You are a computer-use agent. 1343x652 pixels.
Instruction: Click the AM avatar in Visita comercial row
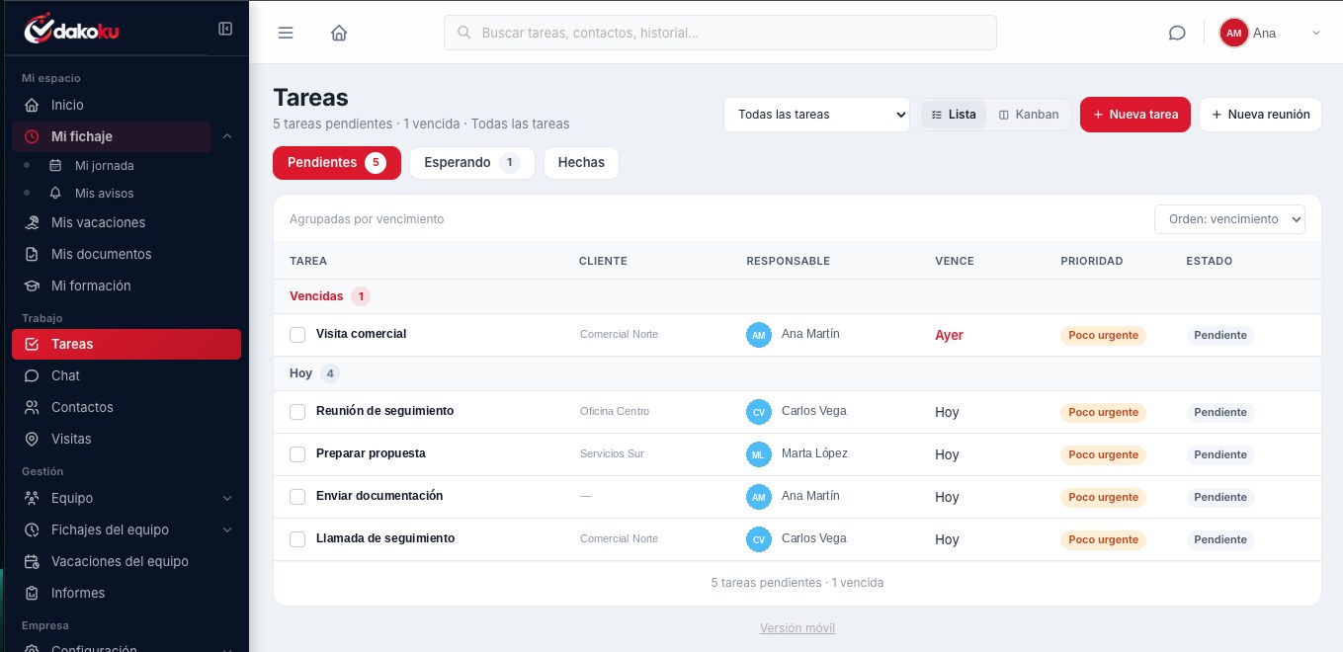(759, 335)
